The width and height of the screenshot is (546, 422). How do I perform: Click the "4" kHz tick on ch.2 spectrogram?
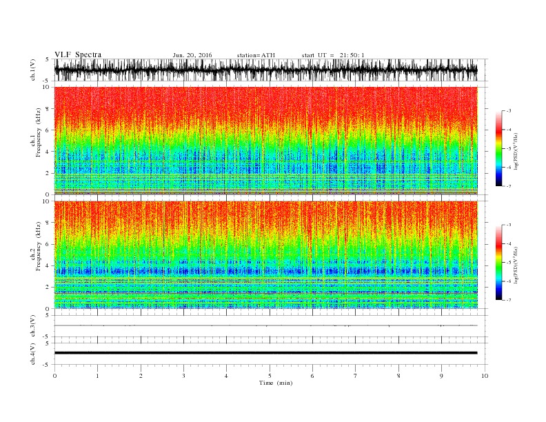point(48,266)
